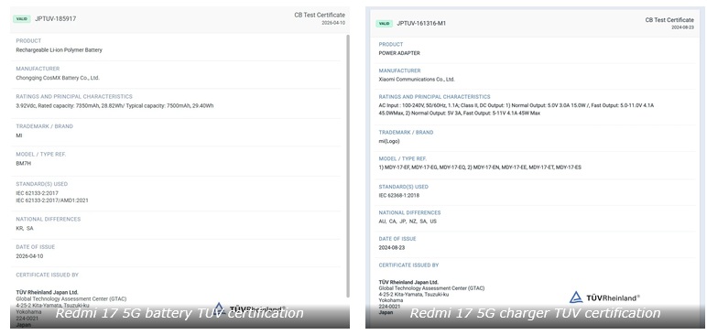
Task: Click the VALID badge beside JPTUV-185917
Action: [21, 19]
